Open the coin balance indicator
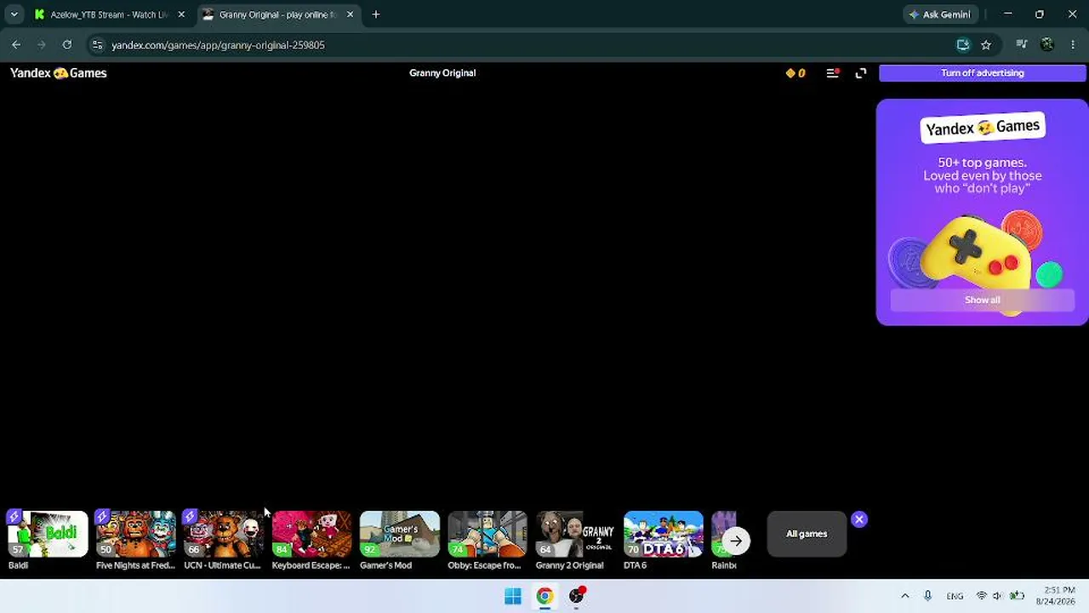The height and width of the screenshot is (613, 1089). point(795,73)
